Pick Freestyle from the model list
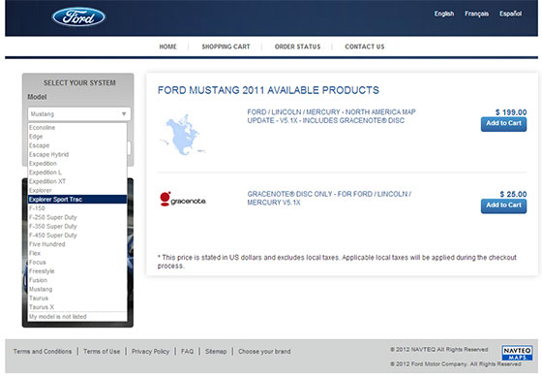Screen dimensions: 542x376 (77, 271)
